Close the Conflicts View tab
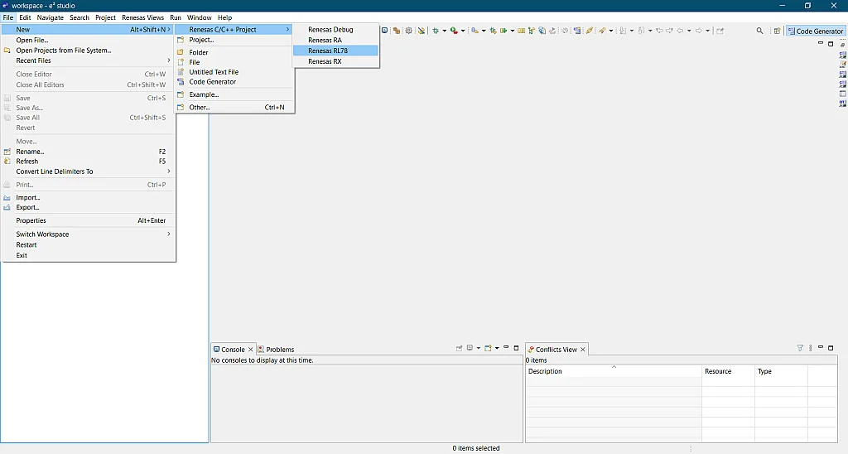Screen dimensions: 848x454 [x=583, y=350]
